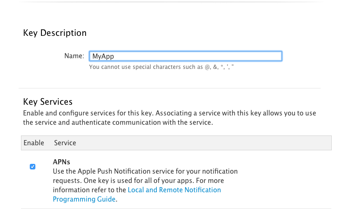Select the bold APNs service title

click(61, 162)
